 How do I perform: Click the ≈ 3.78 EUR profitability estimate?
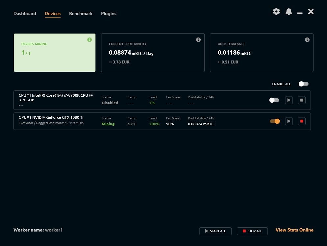pyautogui.click(x=119, y=62)
